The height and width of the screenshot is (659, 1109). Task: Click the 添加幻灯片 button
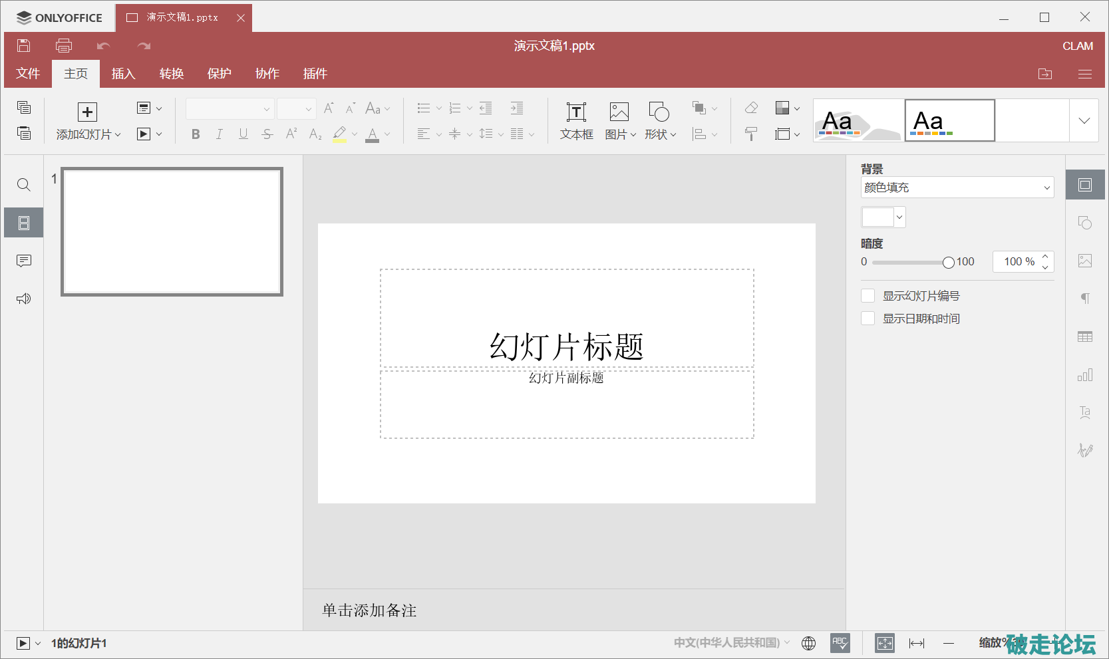click(88, 112)
